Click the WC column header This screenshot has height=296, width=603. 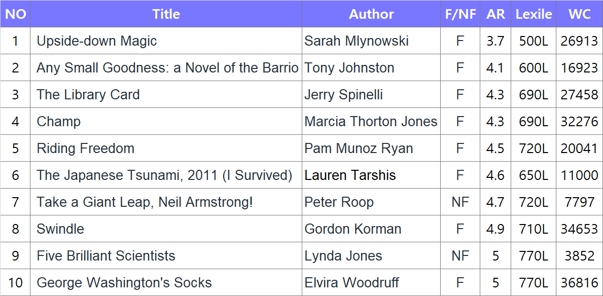click(579, 14)
